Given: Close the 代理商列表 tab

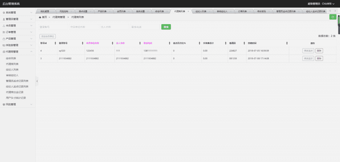Looking at the screenshot, I should (x=188, y=11).
